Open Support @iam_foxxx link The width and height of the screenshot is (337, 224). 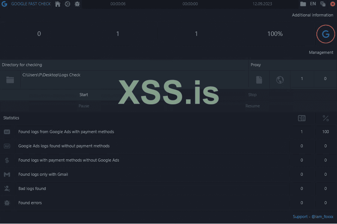(x=313, y=217)
